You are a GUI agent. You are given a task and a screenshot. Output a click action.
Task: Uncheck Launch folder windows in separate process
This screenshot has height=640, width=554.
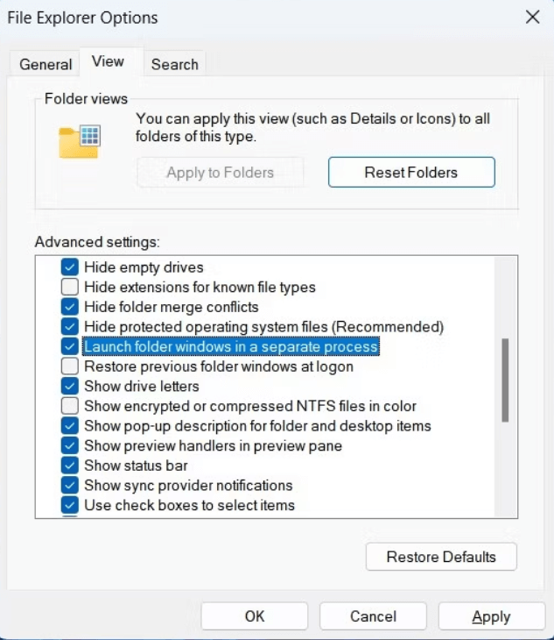(70, 346)
